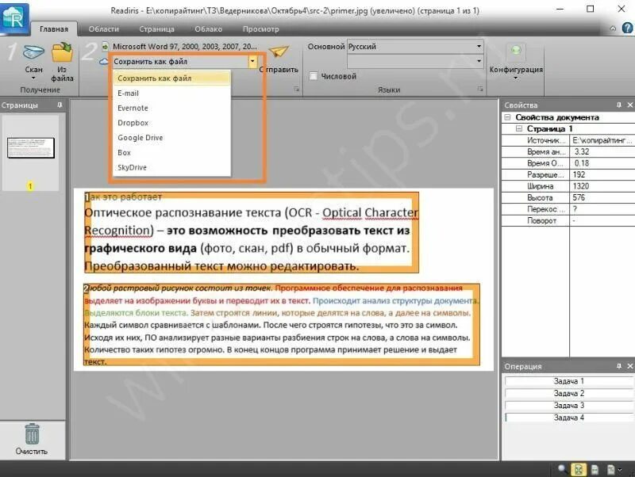635x477 pixels.
Task: Choose Box in the dropdown list
Action: (x=171, y=153)
